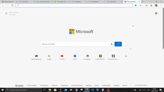Open the Correo Outlook quick link
164x92 pixels.
point(75,57)
